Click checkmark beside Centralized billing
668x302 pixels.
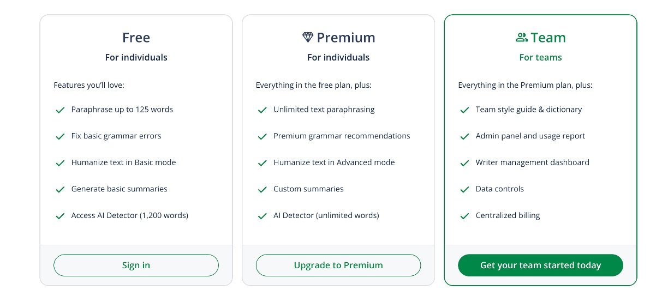pyautogui.click(x=464, y=216)
